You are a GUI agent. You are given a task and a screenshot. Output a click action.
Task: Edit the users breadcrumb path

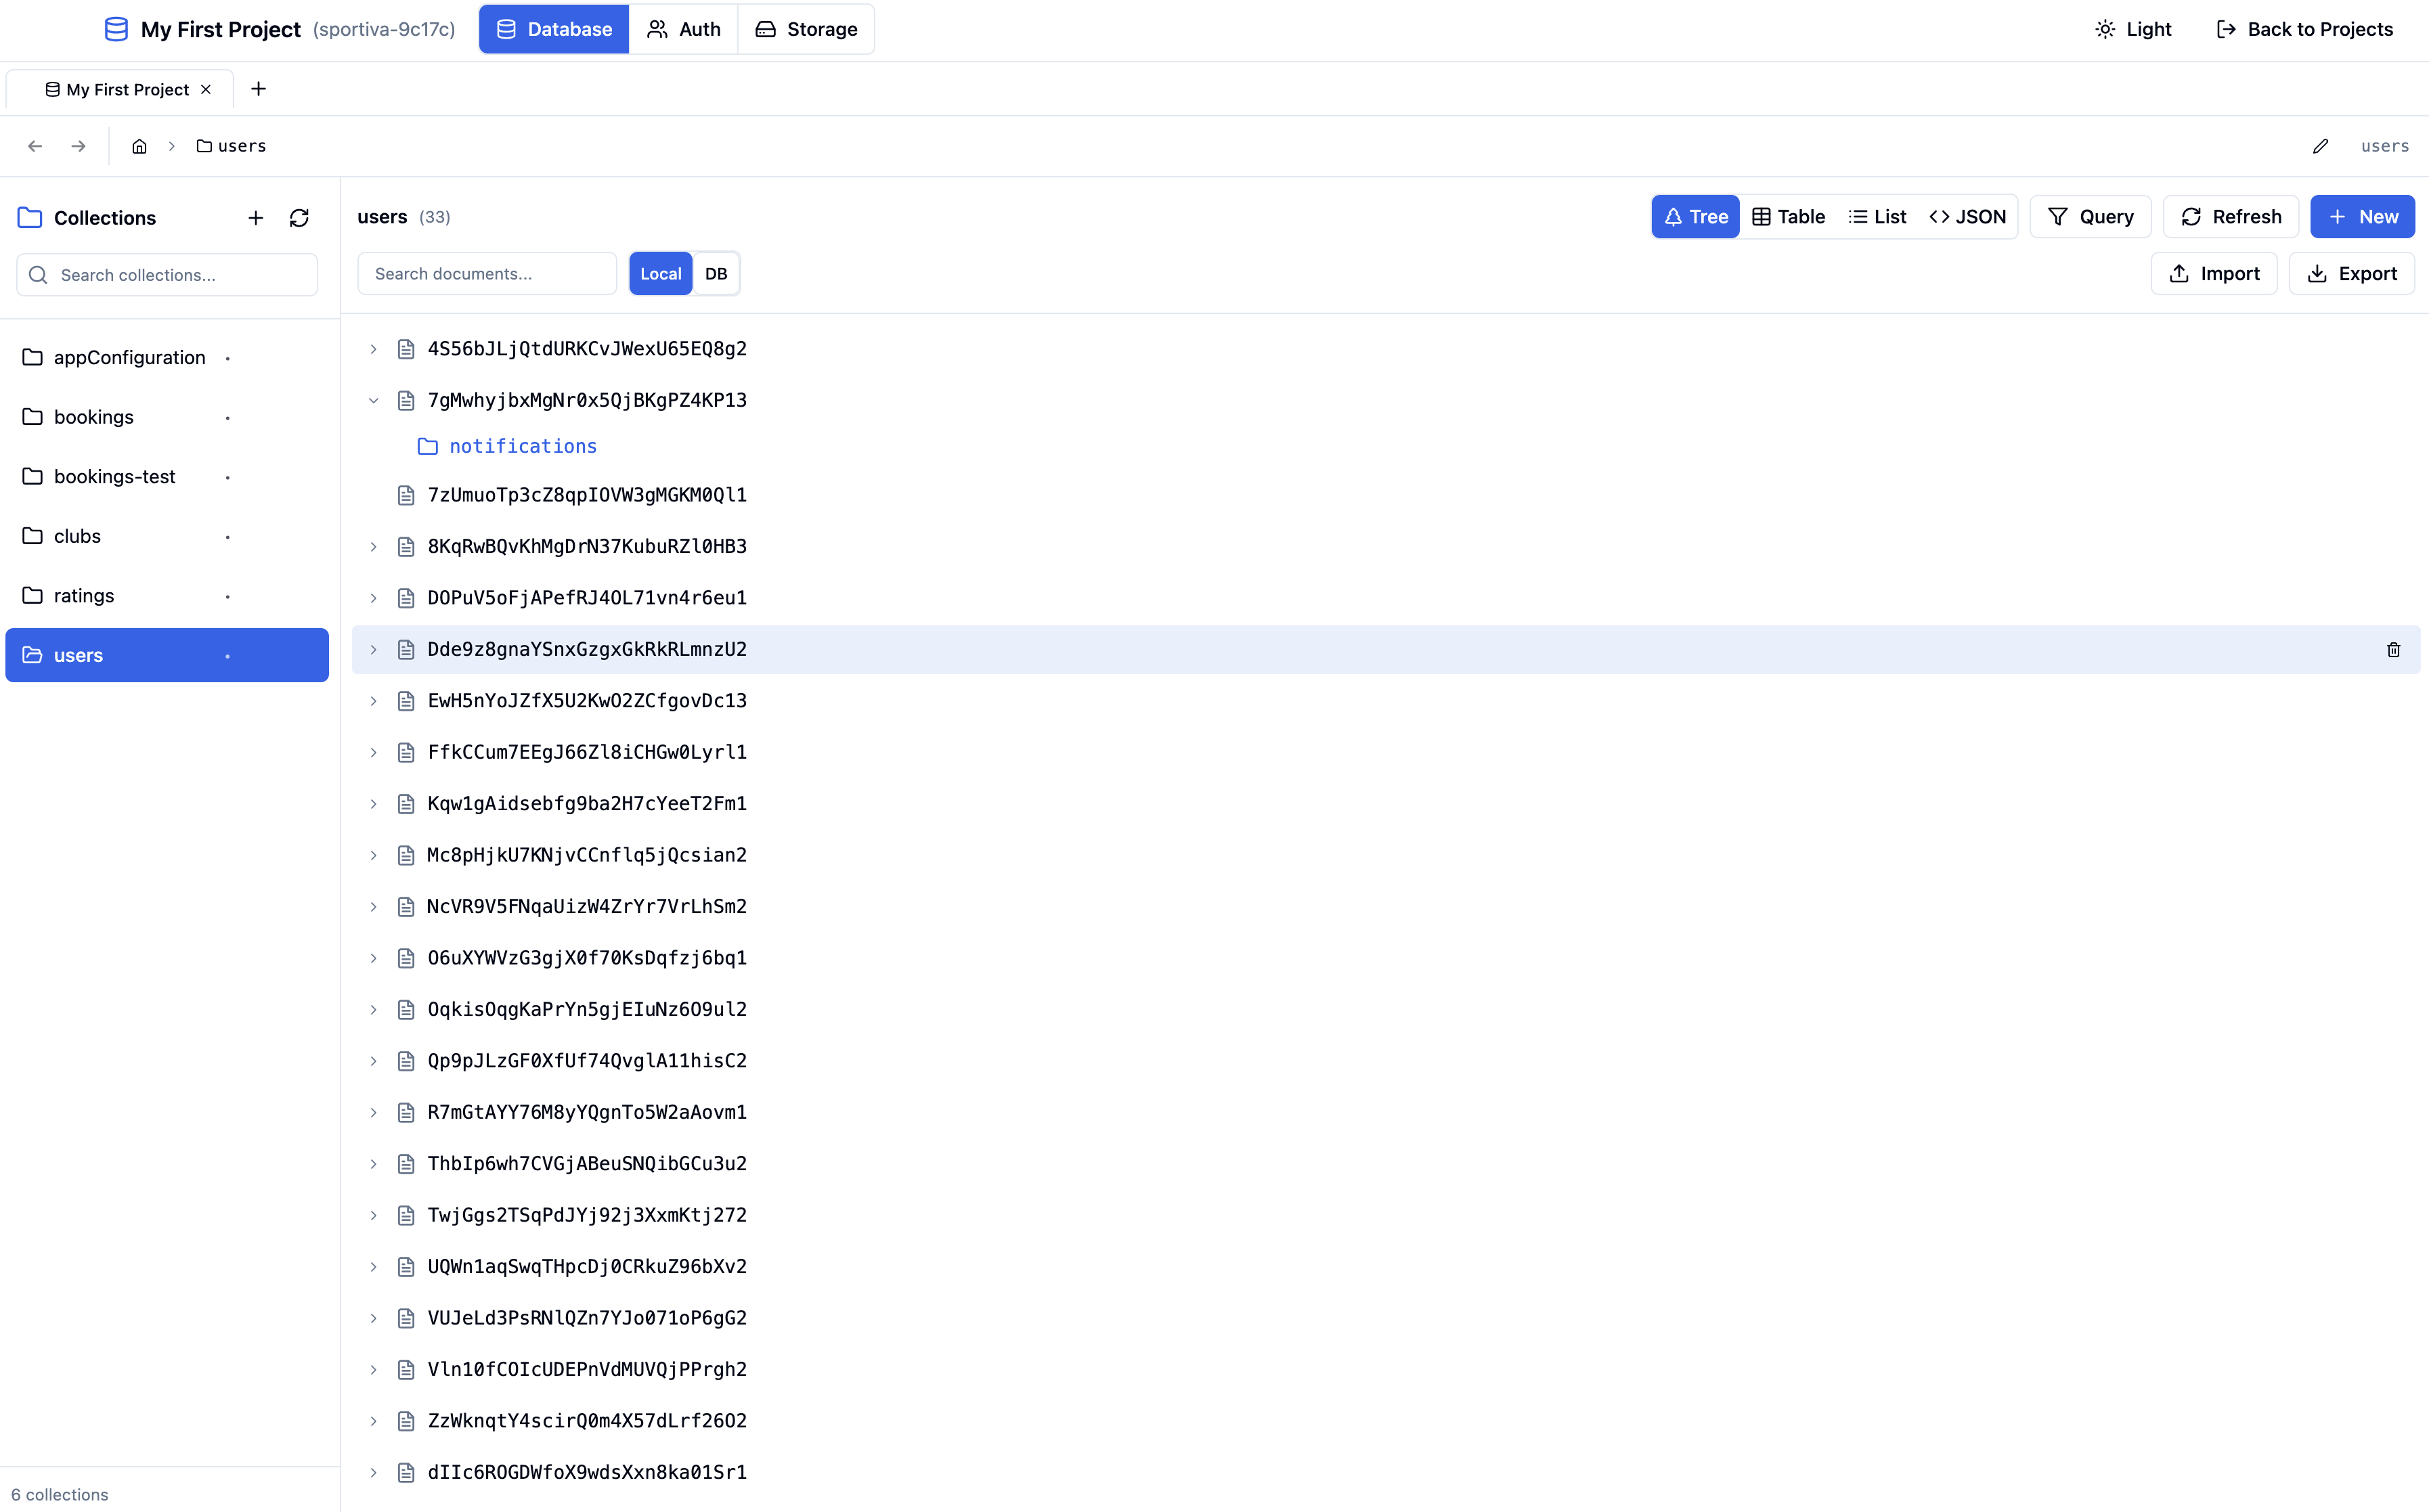coord(2320,146)
